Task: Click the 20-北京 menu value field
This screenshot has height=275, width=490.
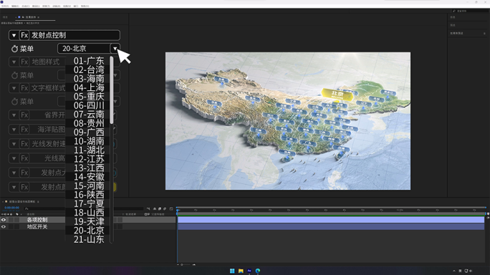Action: (x=84, y=49)
